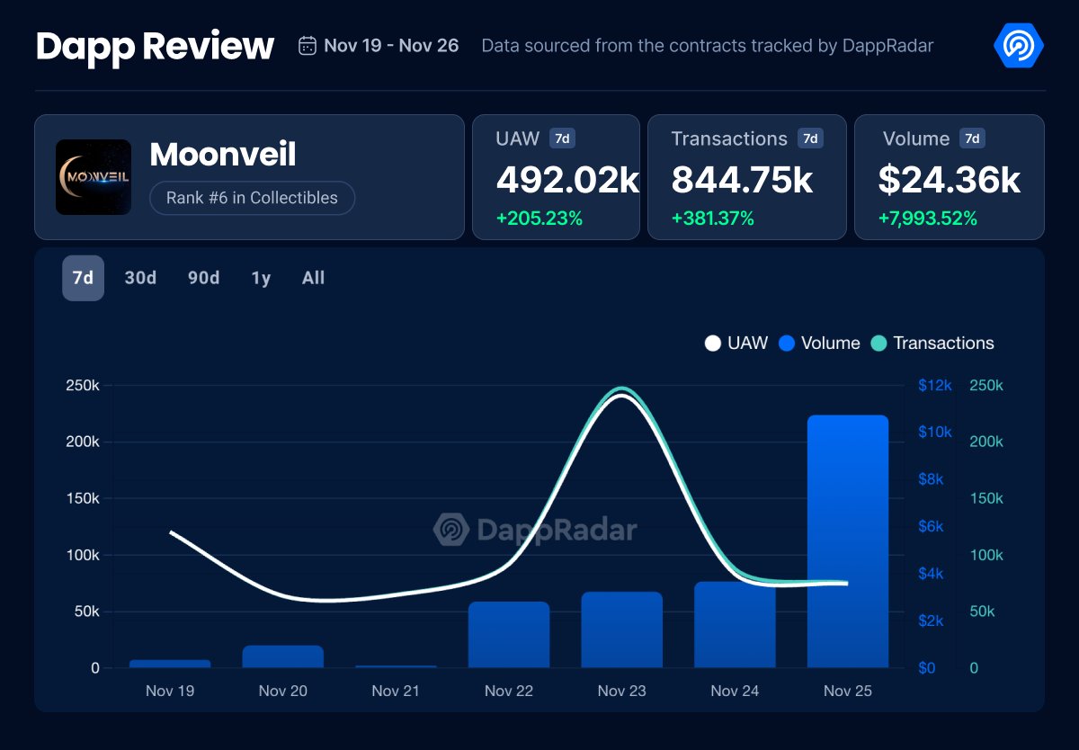Screen dimensions: 1079x750
Task: Click the Nov 19 - Nov 26 date range
Action: [391, 45]
